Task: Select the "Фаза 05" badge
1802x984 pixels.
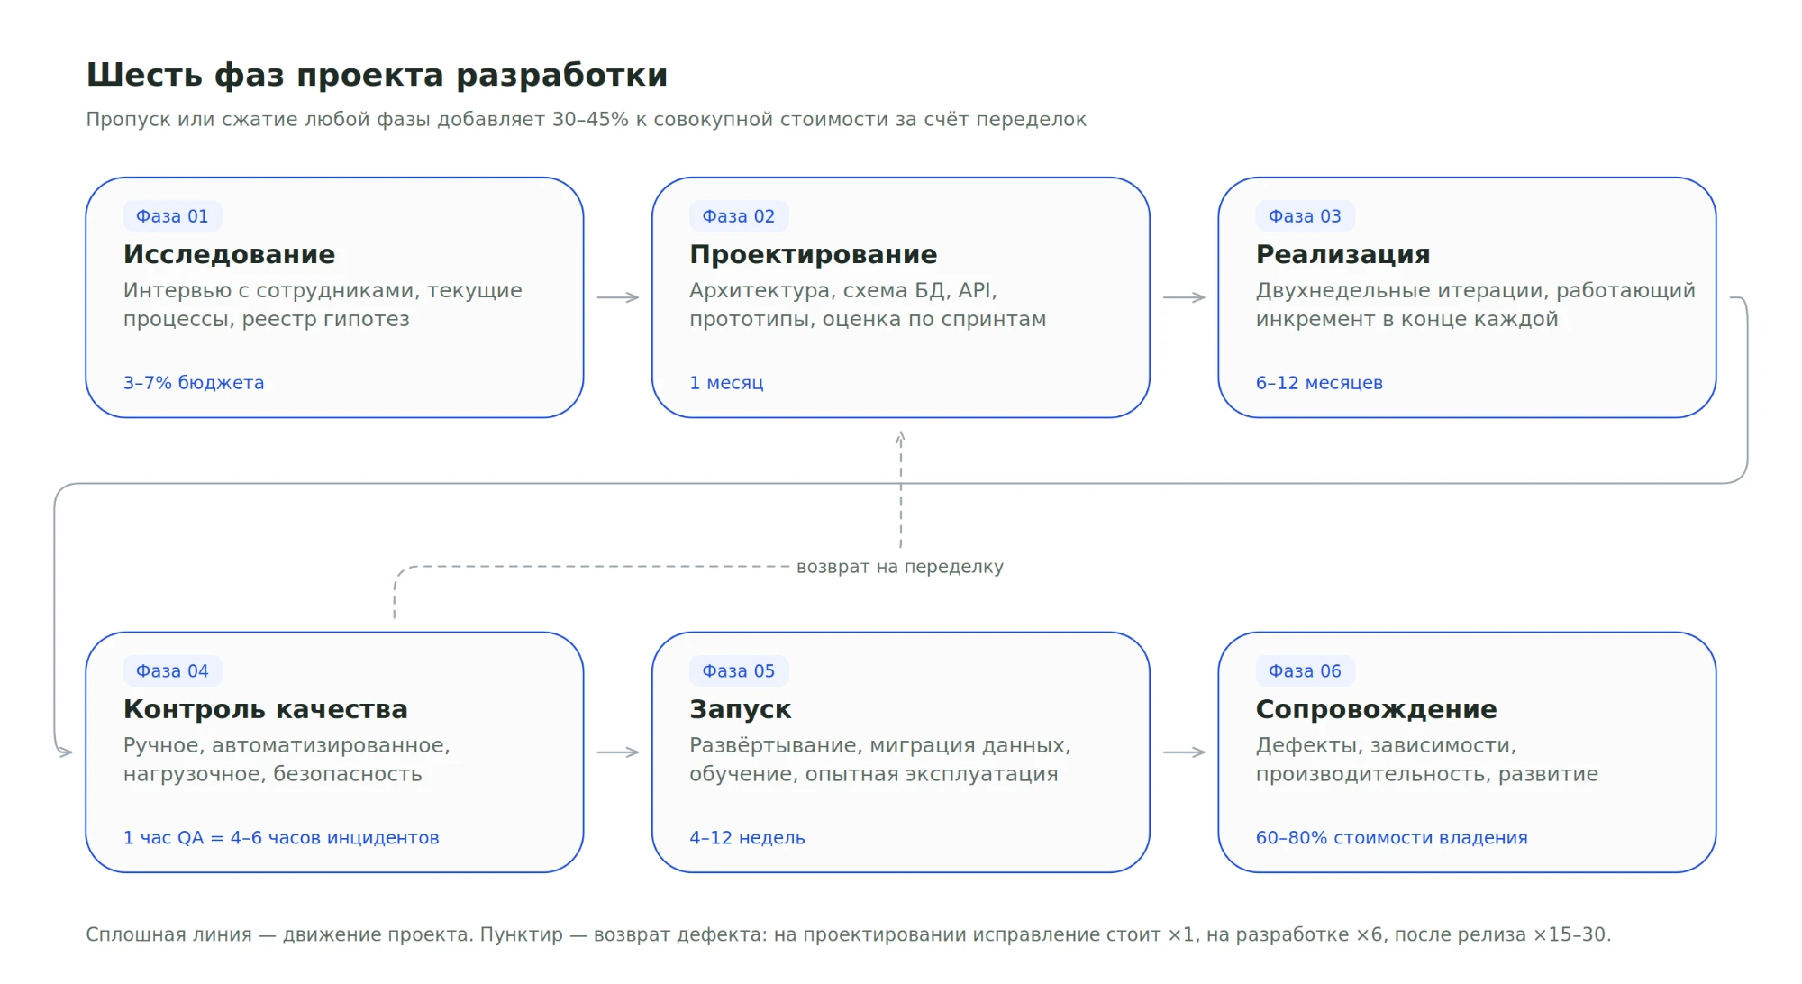Action: [x=739, y=671]
